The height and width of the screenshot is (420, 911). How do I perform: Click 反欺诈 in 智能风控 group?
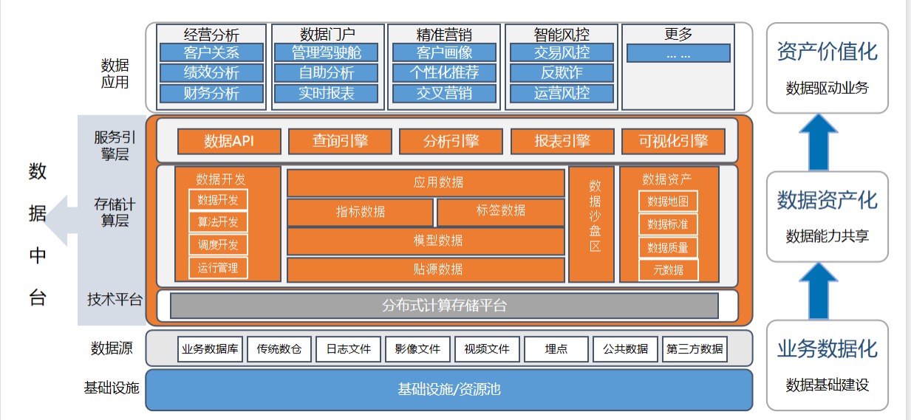click(562, 73)
